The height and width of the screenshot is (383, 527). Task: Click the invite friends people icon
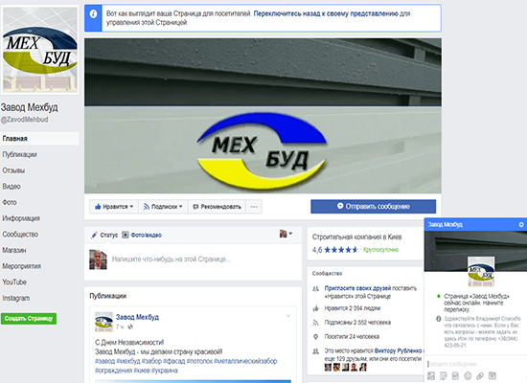point(315,289)
